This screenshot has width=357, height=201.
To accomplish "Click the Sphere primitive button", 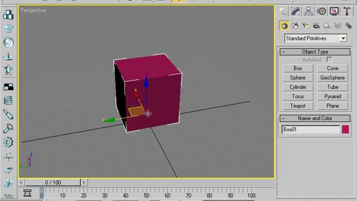I will pos(298,78).
